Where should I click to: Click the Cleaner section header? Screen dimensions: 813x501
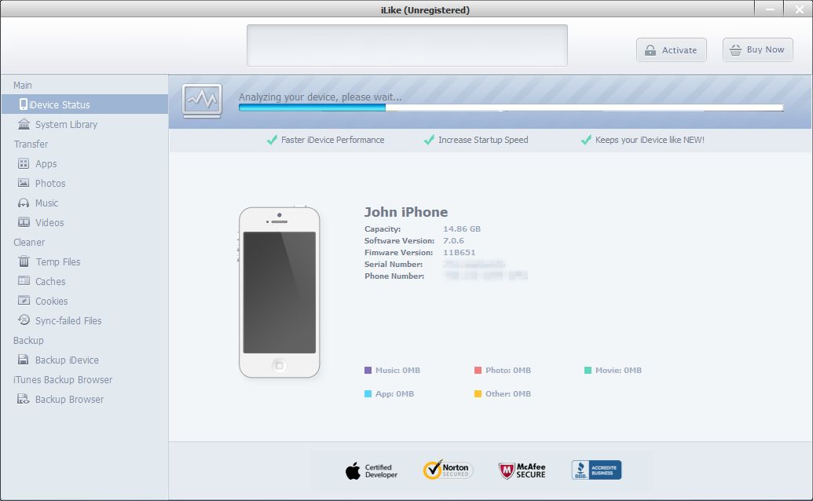click(x=29, y=243)
